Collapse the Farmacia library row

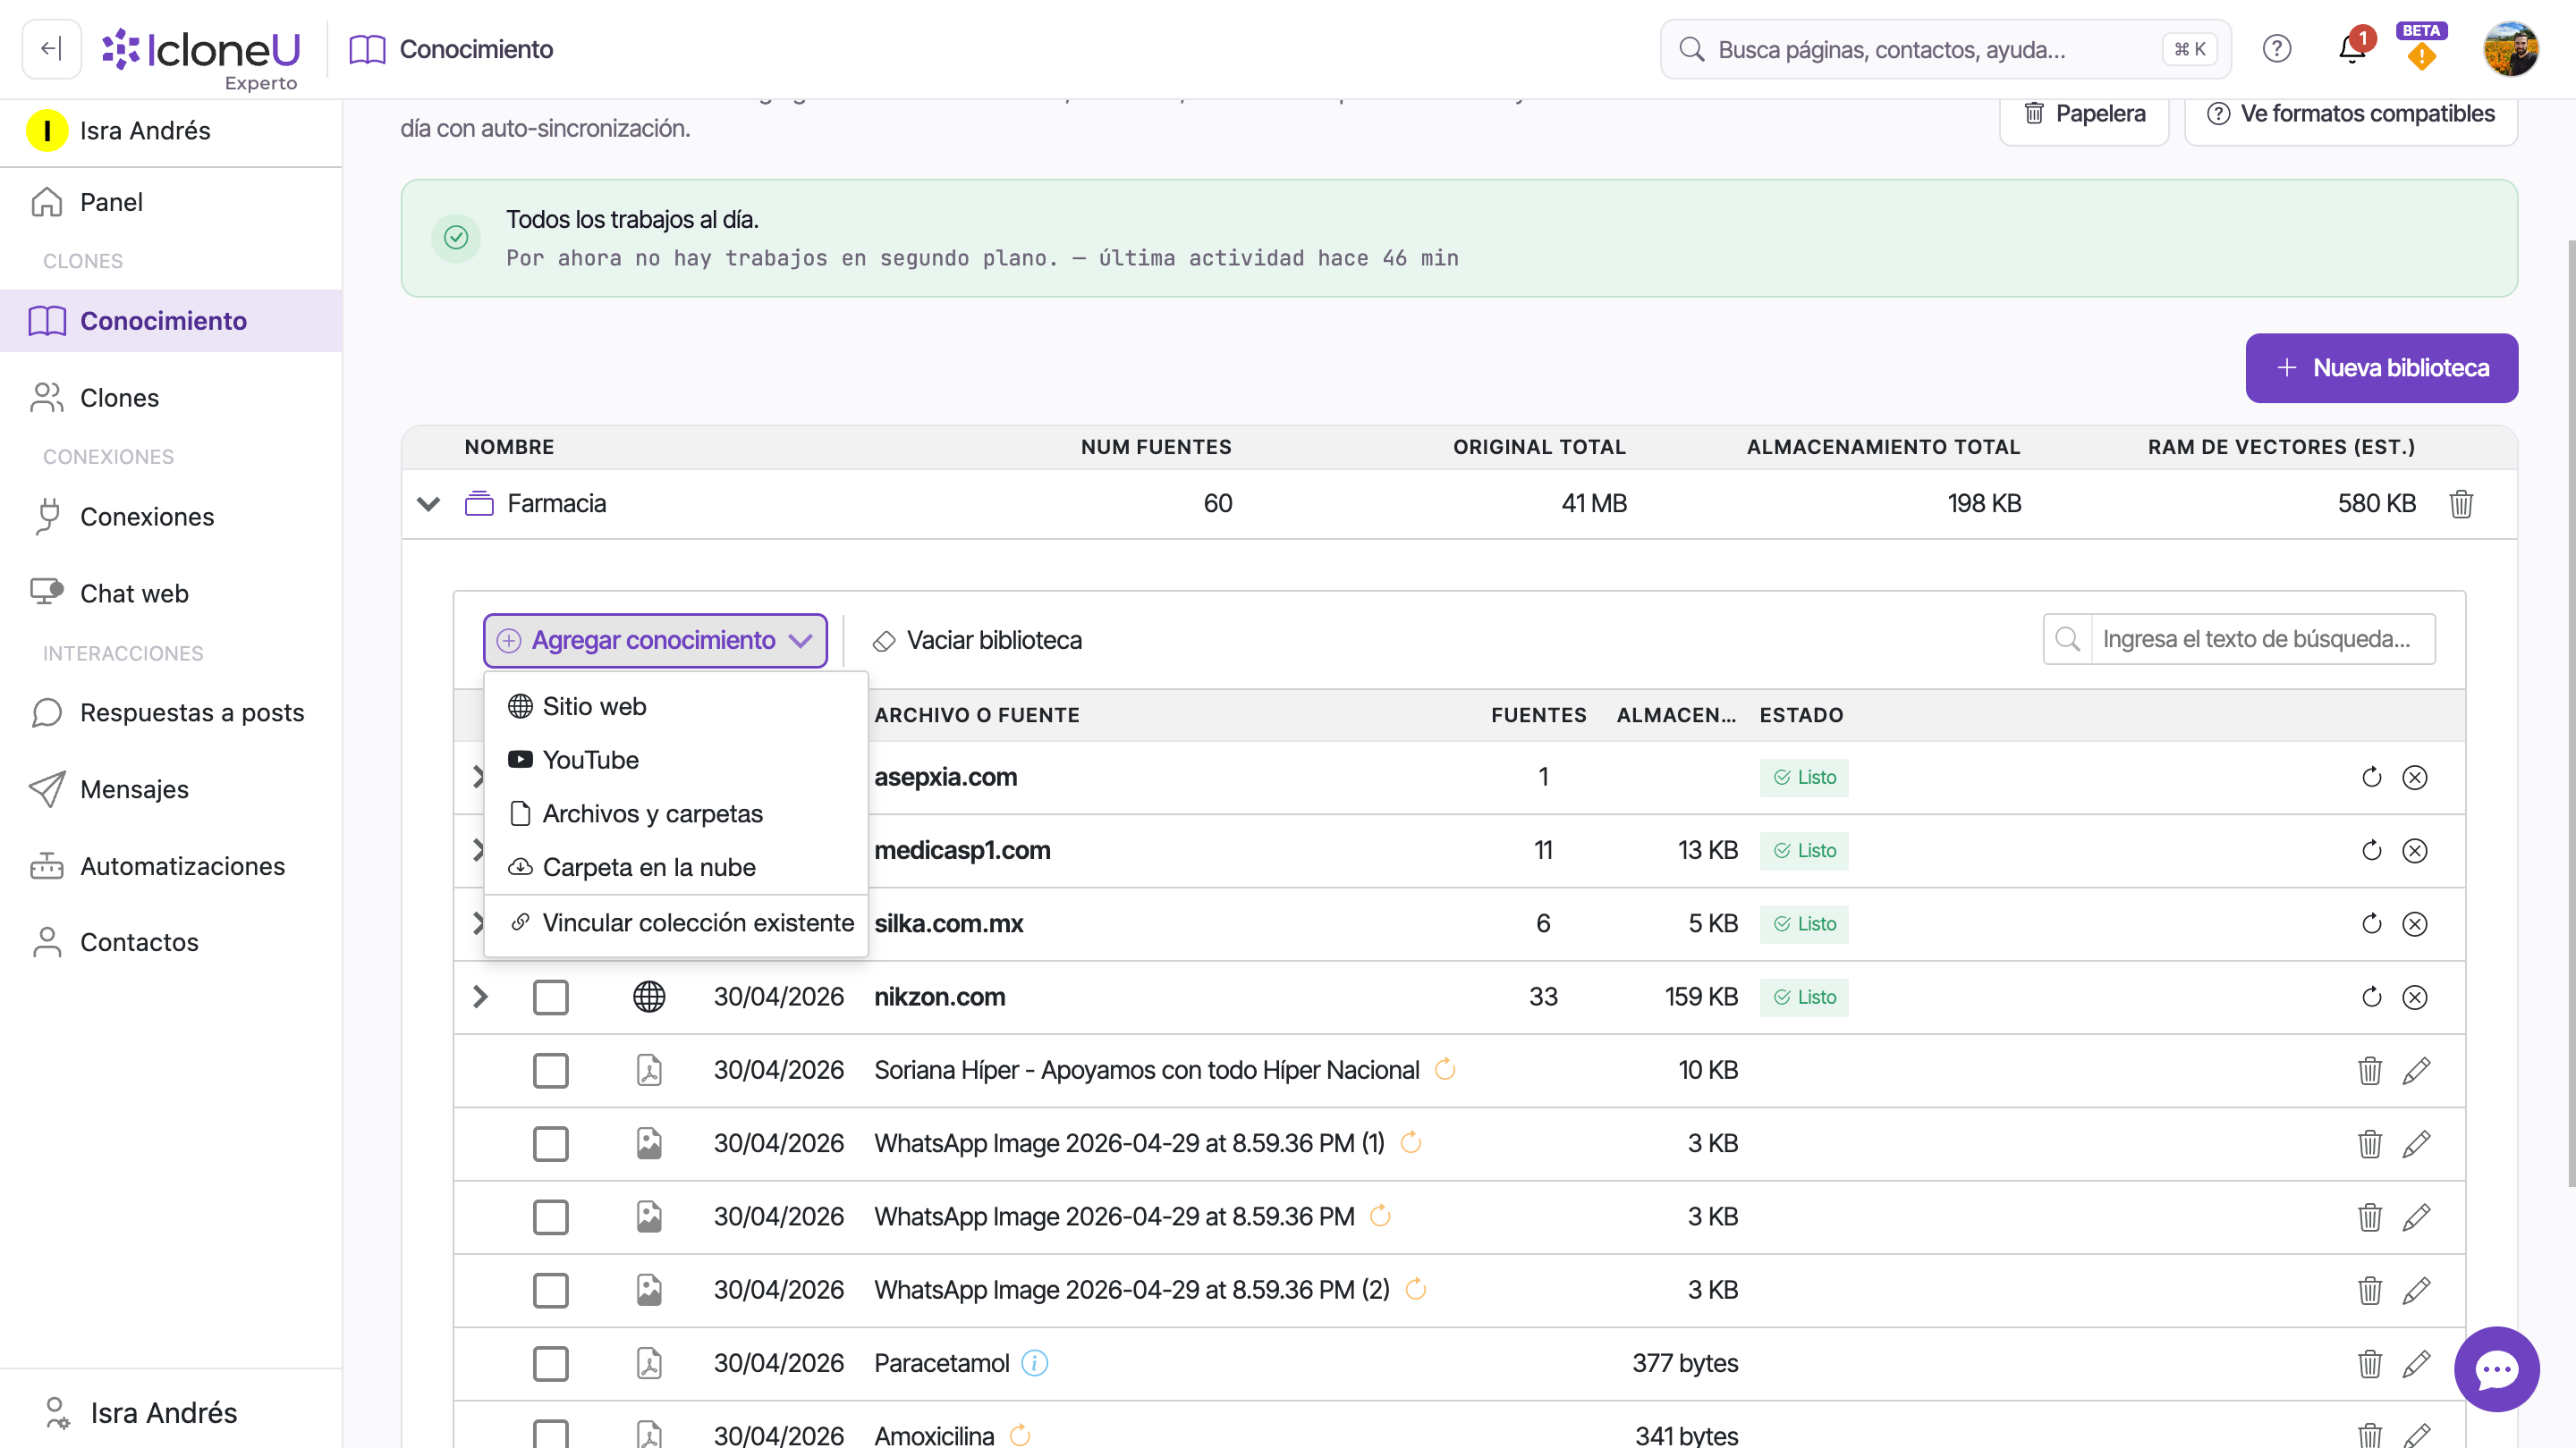428,503
